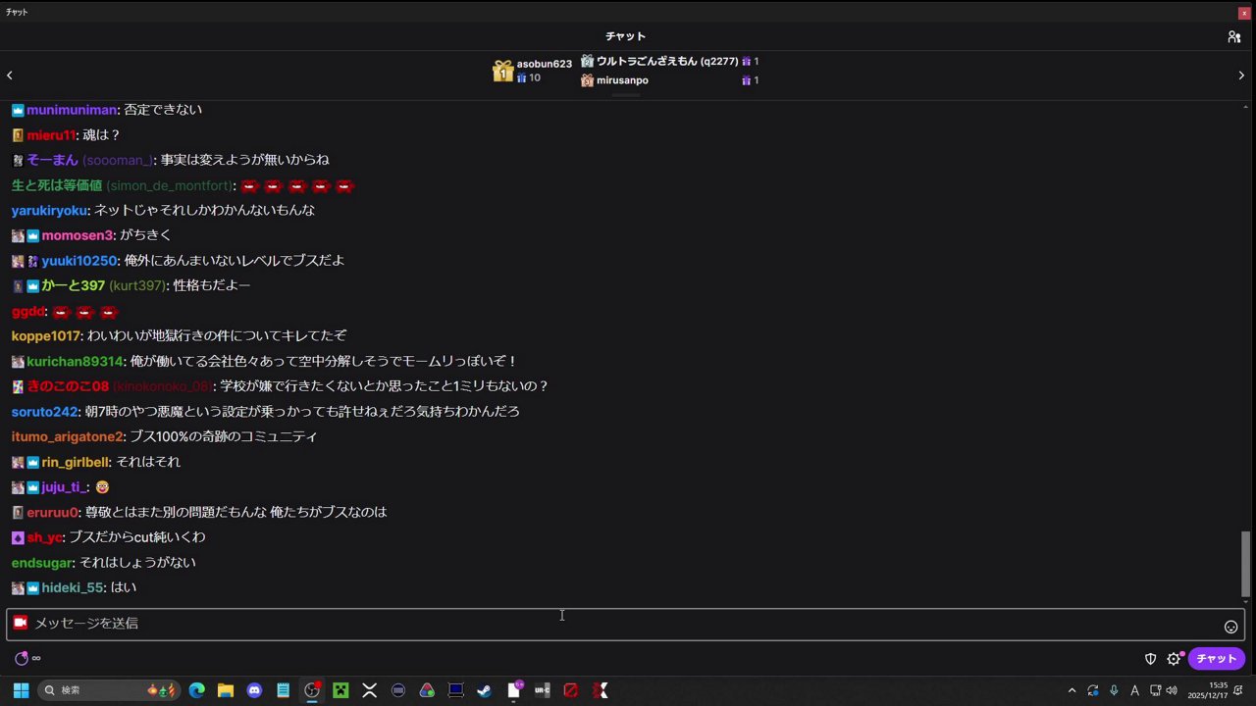Open the emote picker in the chat input
Viewport: 1256px width, 706px height.
1230,626
